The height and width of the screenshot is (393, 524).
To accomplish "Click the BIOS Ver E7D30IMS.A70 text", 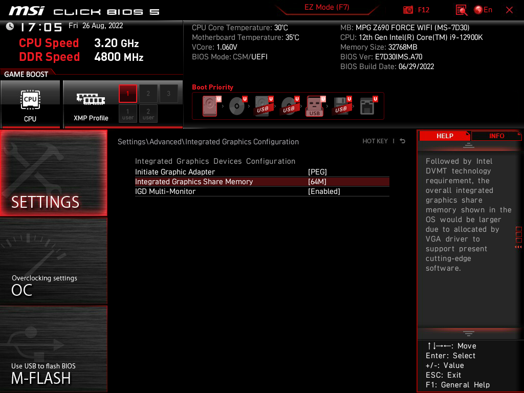I will (381, 57).
